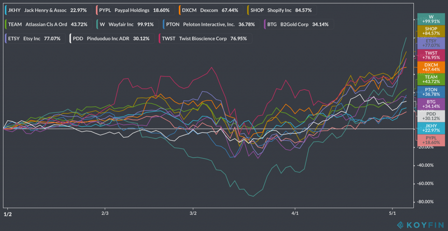Select the purple ETSY +77.07% axis tag
Screen dimensions: 448x231
click(x=431, y=43)
